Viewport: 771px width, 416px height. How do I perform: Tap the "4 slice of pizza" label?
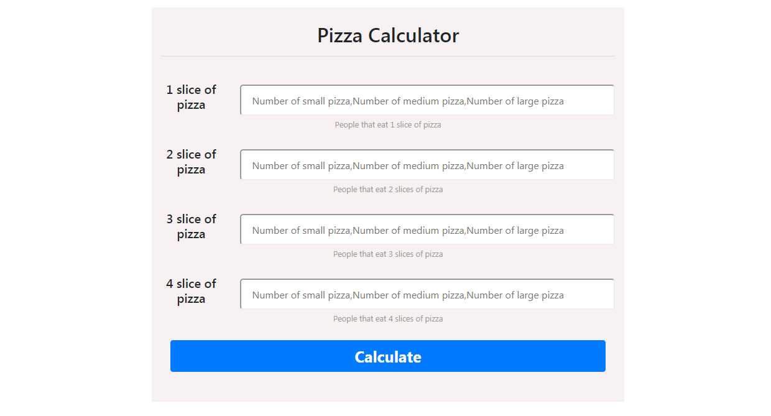click(x=191, y=292)
